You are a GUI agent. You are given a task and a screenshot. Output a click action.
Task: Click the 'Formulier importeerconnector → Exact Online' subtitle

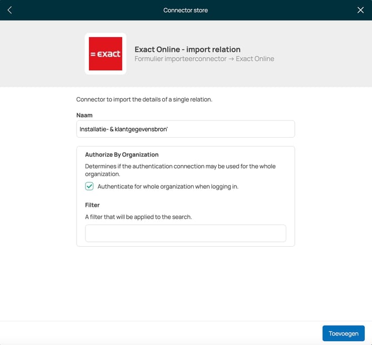[204, 59]
